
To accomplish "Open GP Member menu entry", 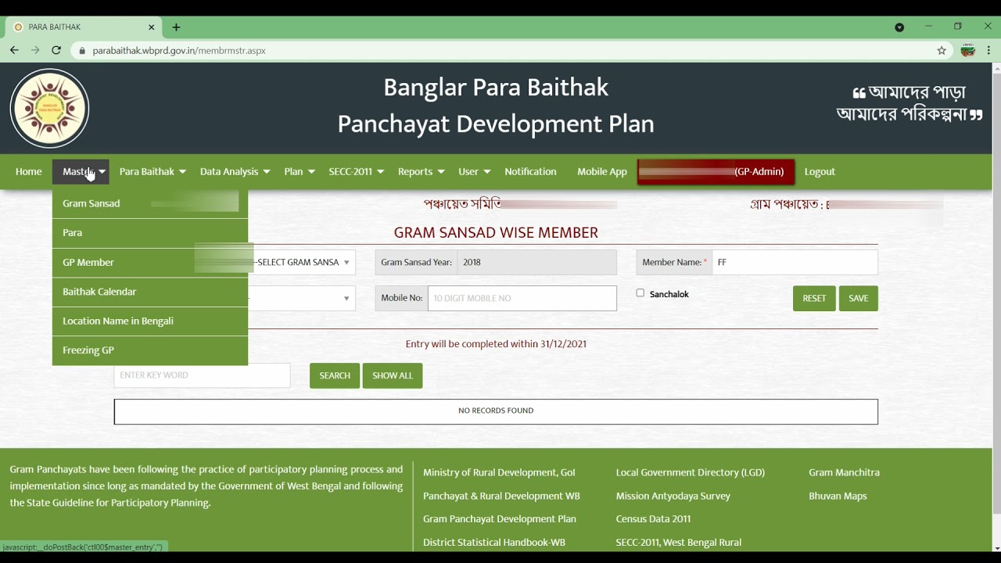I will (x=150, y=263).
